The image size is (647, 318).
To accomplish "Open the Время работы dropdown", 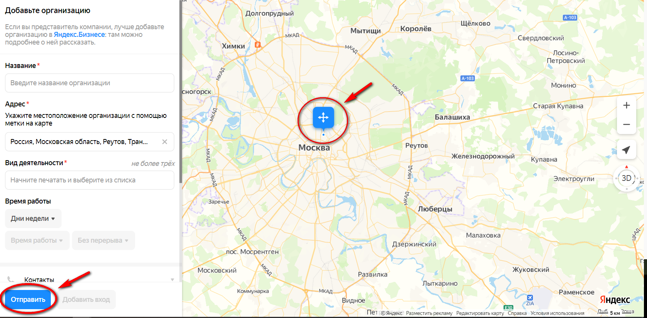I will (x=37, y=240).
